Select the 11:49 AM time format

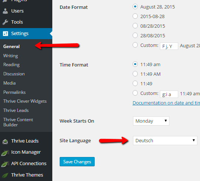pyautogui.click(x=135, y=74)
